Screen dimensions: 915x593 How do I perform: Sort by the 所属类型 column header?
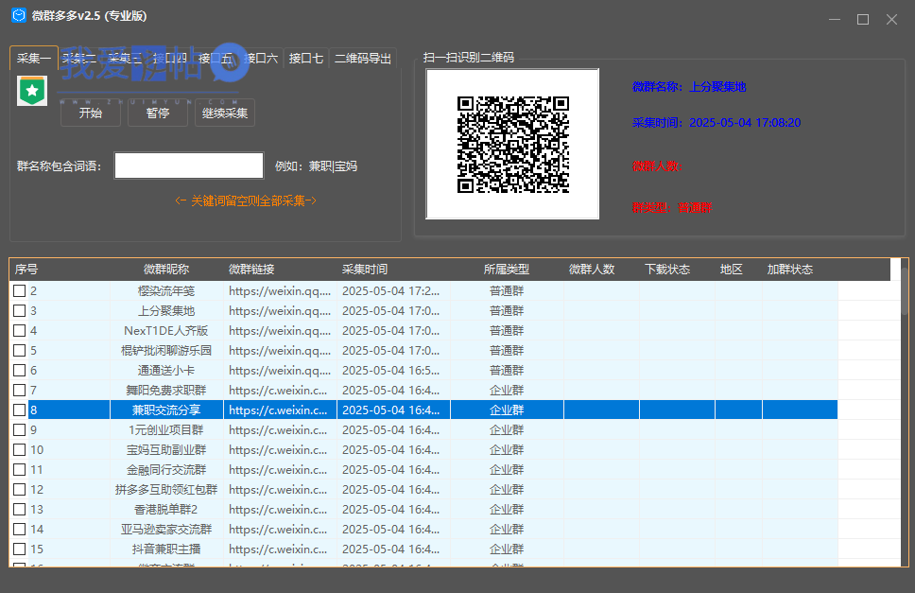coord(507,269)
